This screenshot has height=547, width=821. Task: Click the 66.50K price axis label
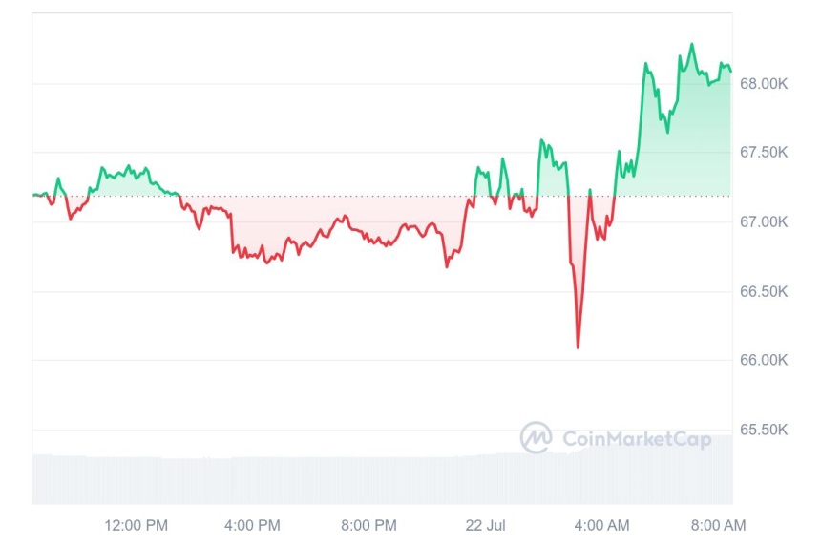(765, 291)
